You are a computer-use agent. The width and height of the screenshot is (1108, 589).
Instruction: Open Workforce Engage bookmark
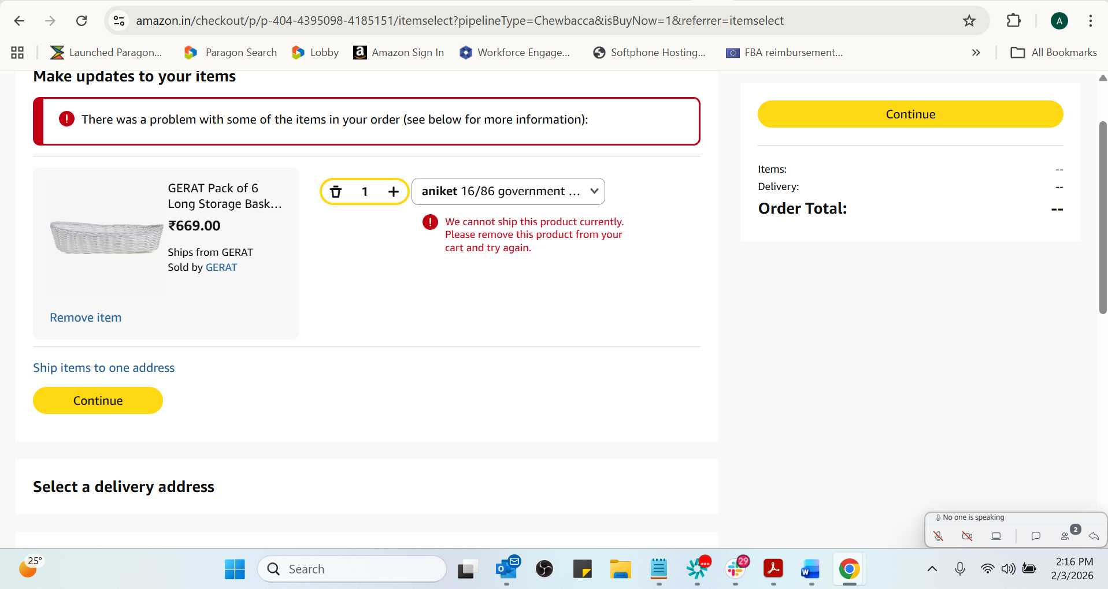coord(514,53)
